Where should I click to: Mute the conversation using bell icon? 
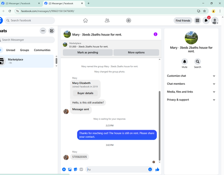tap(185, 61)
